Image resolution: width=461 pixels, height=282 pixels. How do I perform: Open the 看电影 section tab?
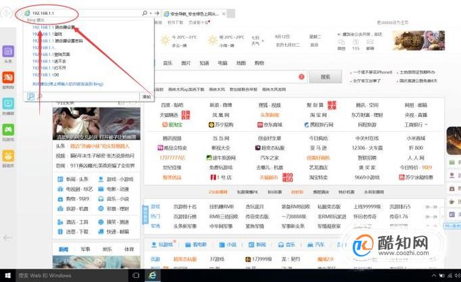[196, 245]
